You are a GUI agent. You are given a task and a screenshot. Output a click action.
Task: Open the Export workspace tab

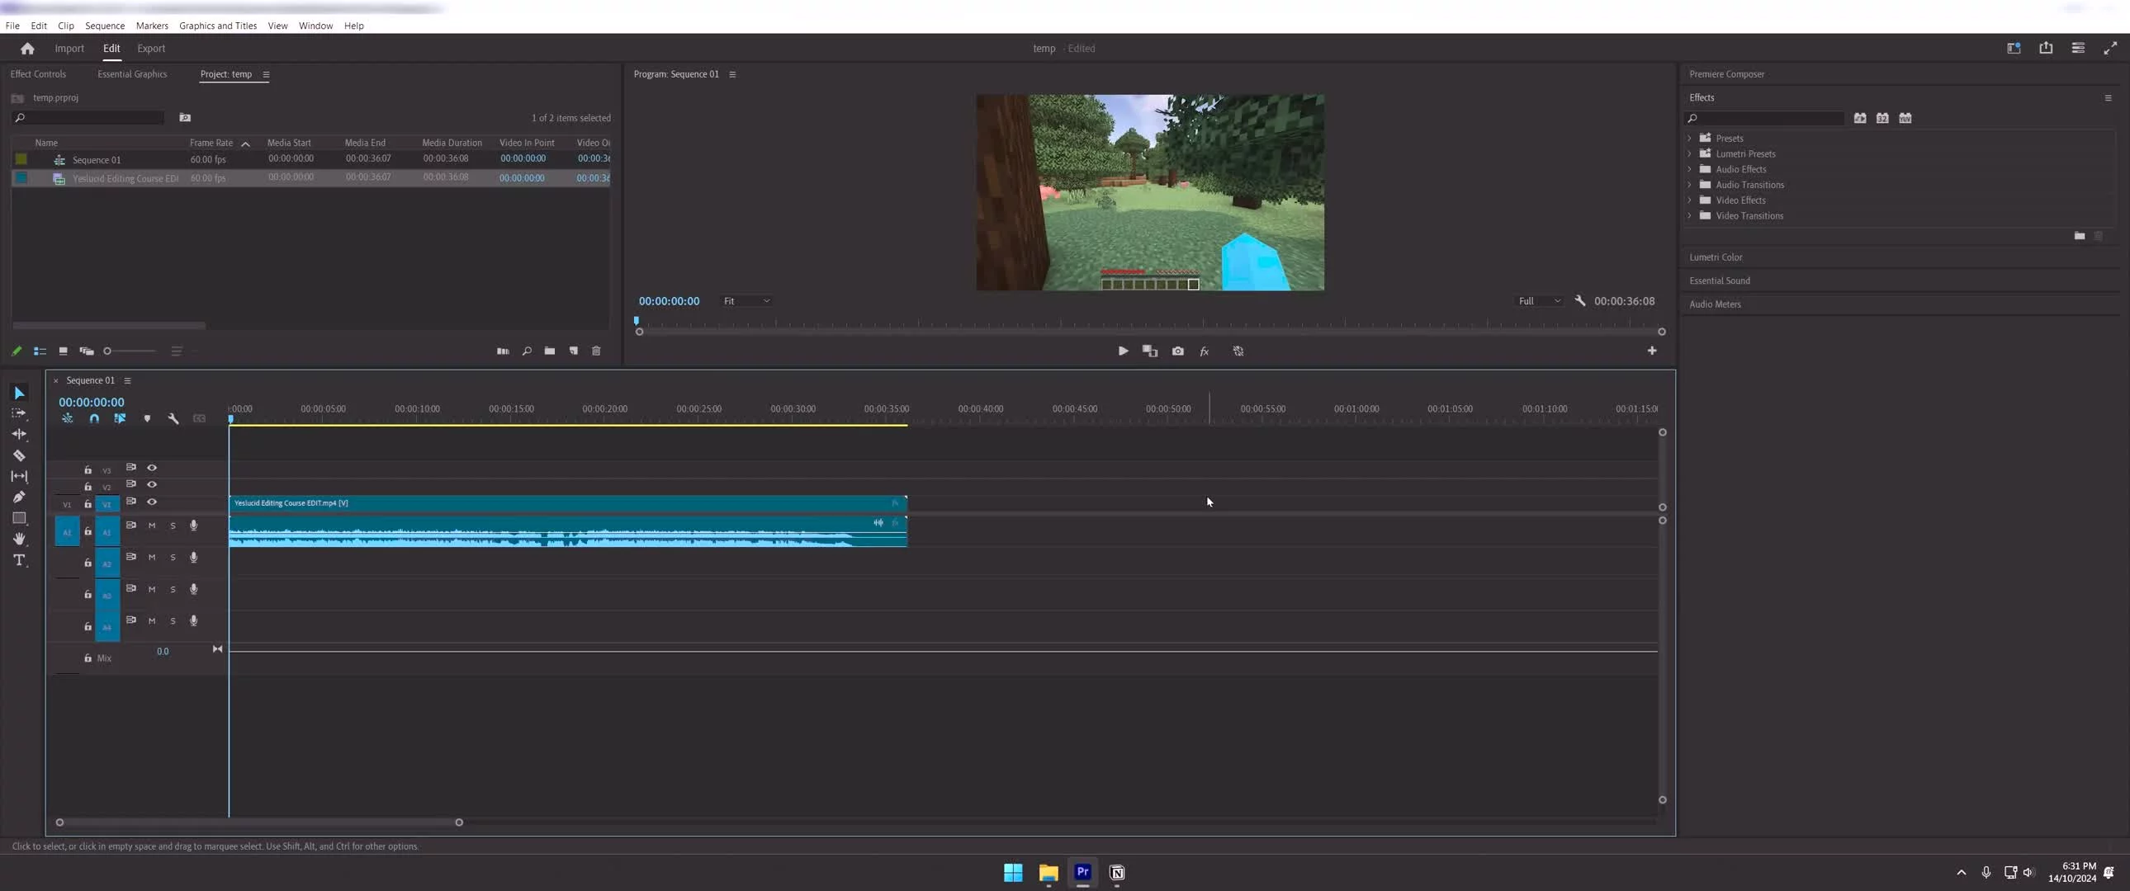click(151, 49)
